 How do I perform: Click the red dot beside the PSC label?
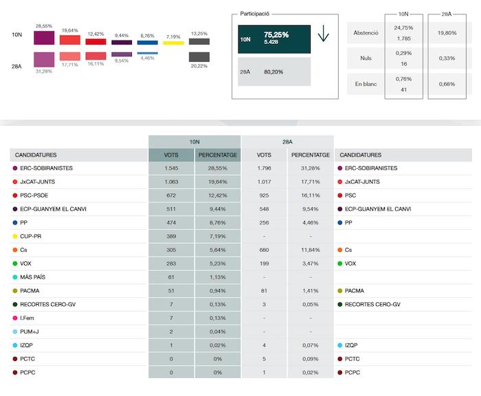339,195
